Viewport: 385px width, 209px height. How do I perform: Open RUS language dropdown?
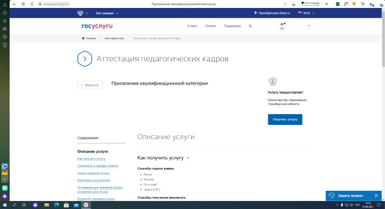pos(306,13)
